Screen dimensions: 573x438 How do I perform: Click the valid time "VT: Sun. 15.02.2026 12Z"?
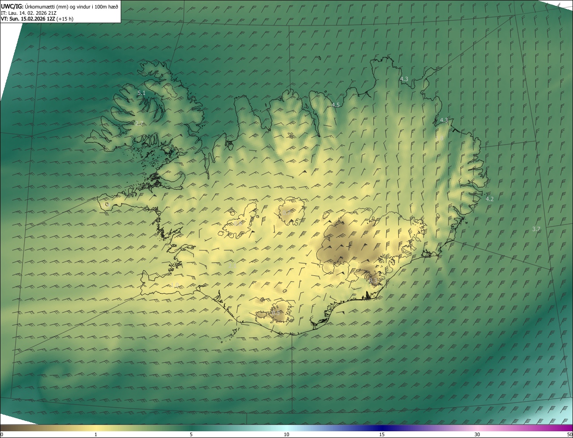[28, 19]
